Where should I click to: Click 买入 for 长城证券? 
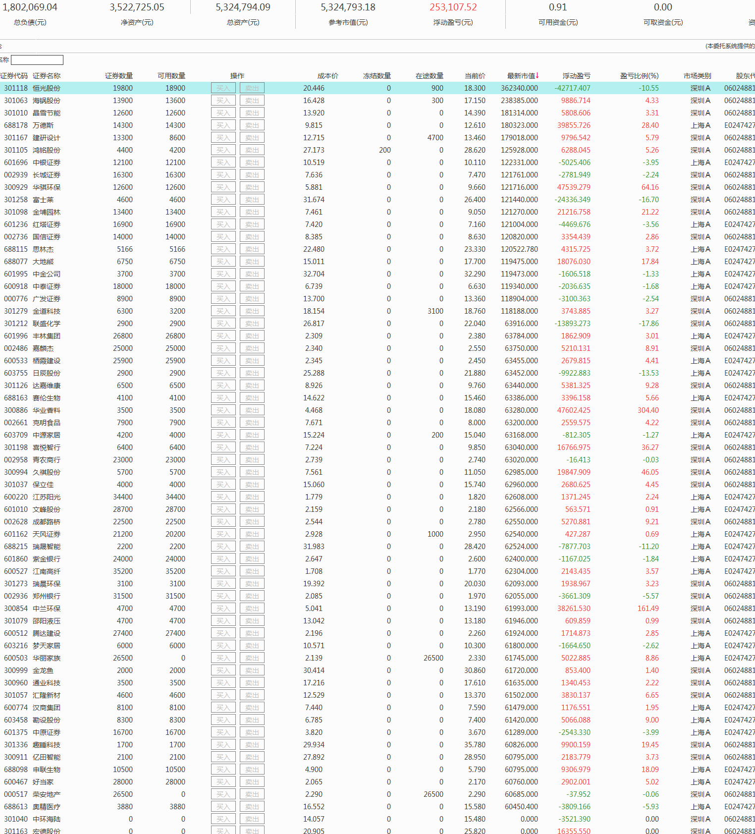click(x=223, y=175)
